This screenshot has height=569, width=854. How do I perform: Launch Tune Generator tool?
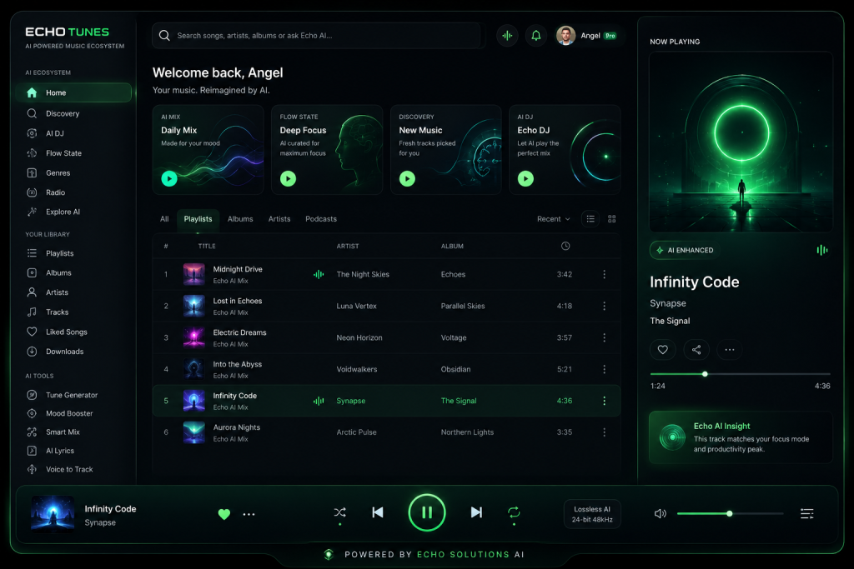63,395
